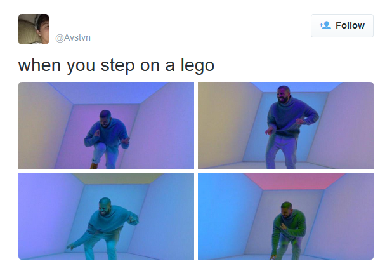Open the tweet author's avatar photo
The width and height of the screenshot is (392, 266).
click(x=34, y=29)
